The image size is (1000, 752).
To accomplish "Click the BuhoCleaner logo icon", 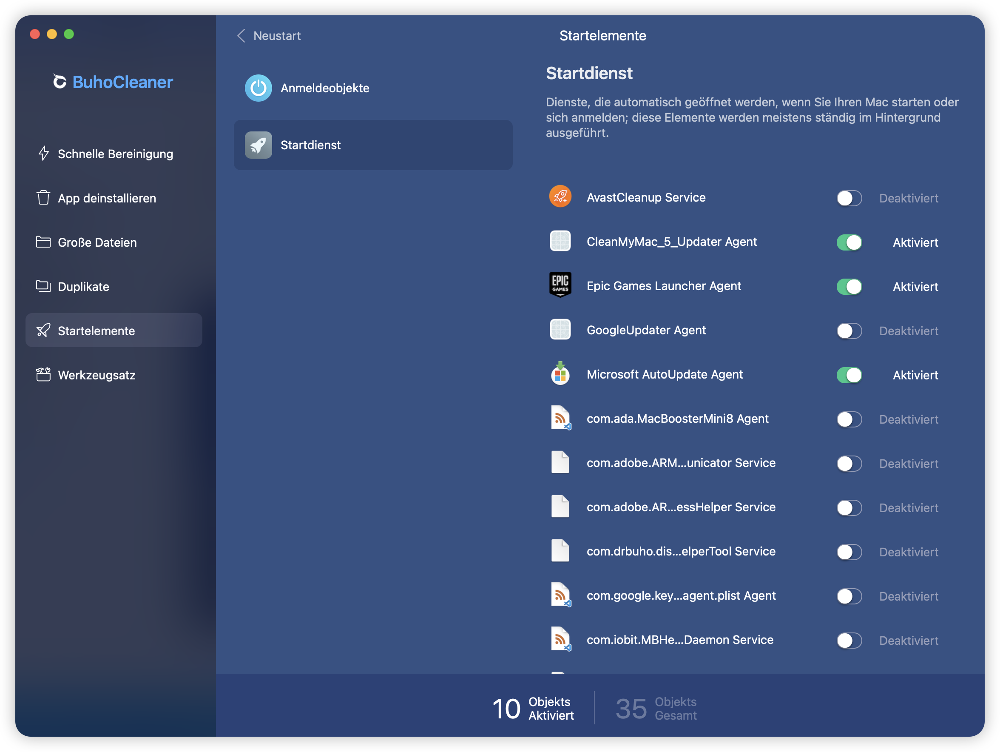I will tap(59, 81).
